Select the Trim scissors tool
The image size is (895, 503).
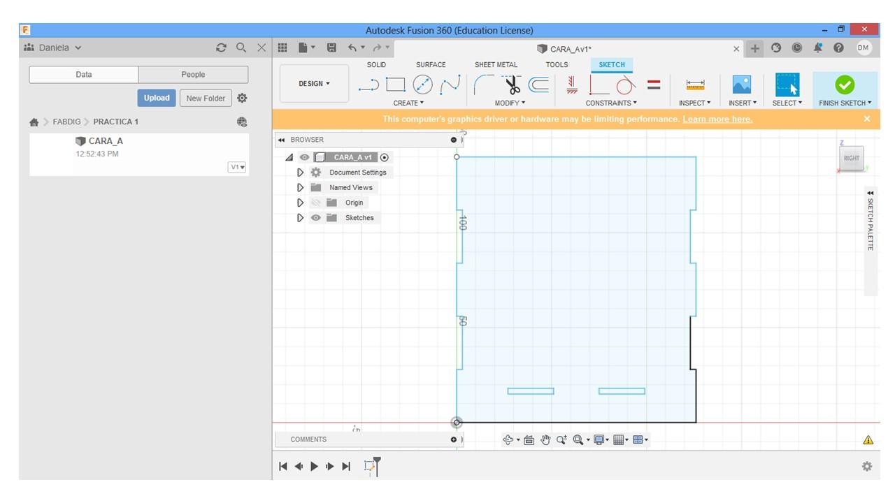pyautogui.click(x=513, y=85)
